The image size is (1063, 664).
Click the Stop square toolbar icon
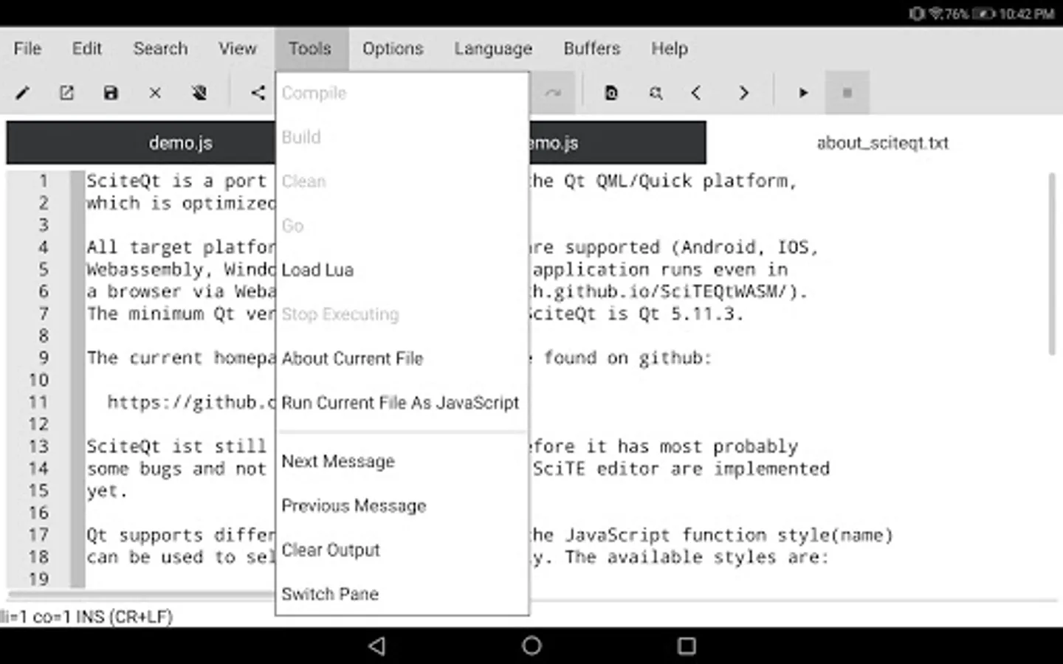pyautogui.click(x=847, y=93)
